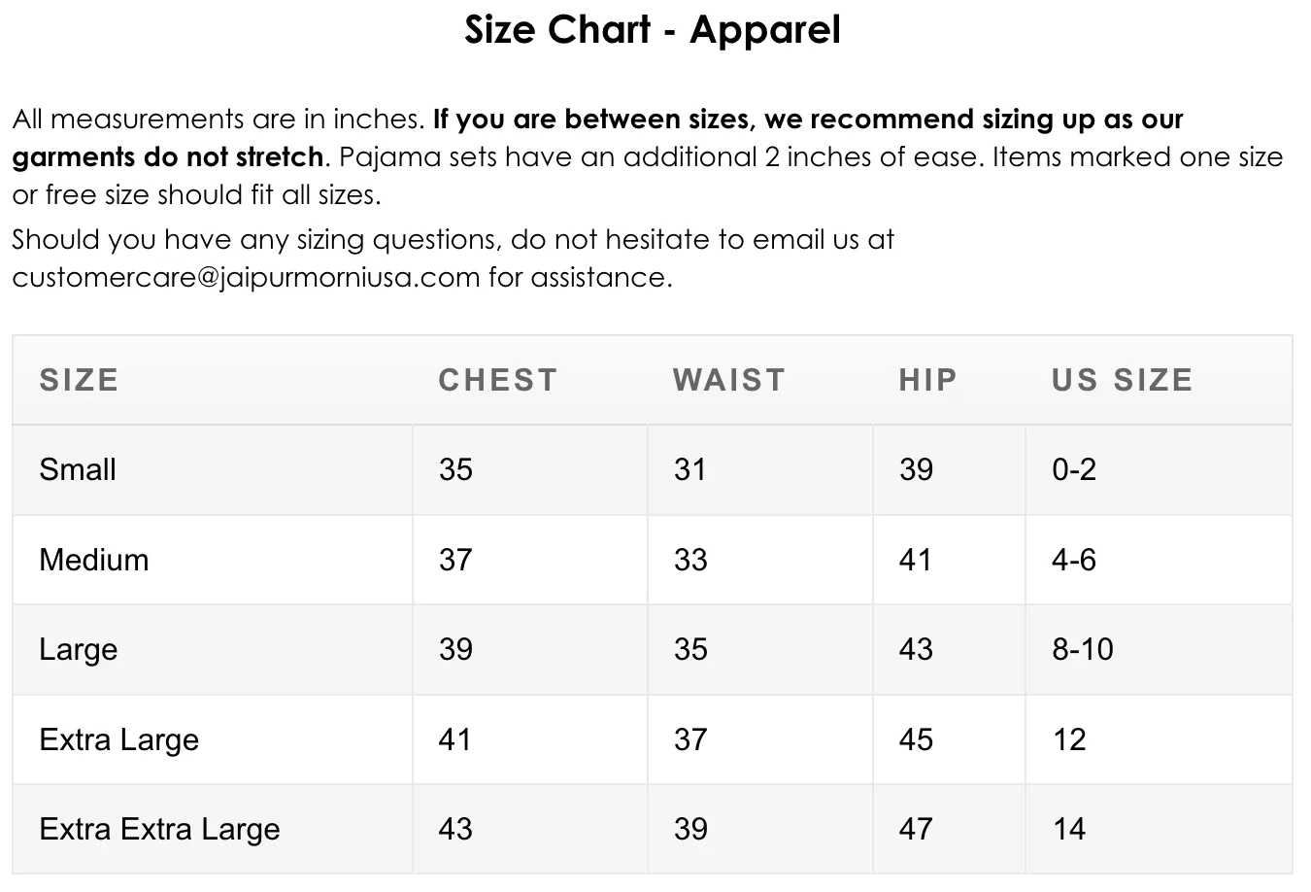The image size is (1311, 892).
Task: Click the US size 4-6 cell
Action: [x=1074, y=561]
